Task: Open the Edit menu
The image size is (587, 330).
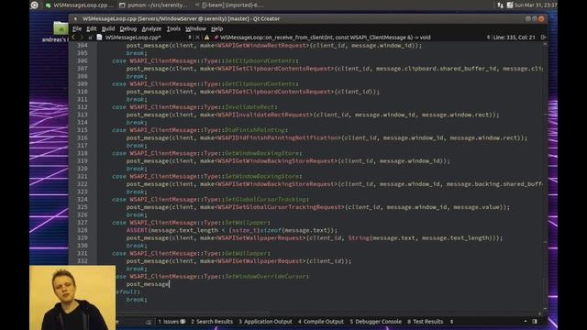Action: [x=92, y=28]
